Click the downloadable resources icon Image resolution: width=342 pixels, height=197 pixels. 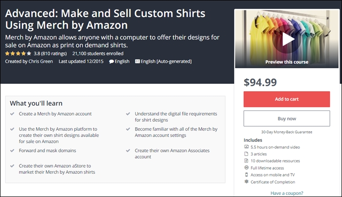[x=246, y=161]
